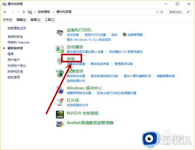Click the Power Options battery icon

[60, 73]
